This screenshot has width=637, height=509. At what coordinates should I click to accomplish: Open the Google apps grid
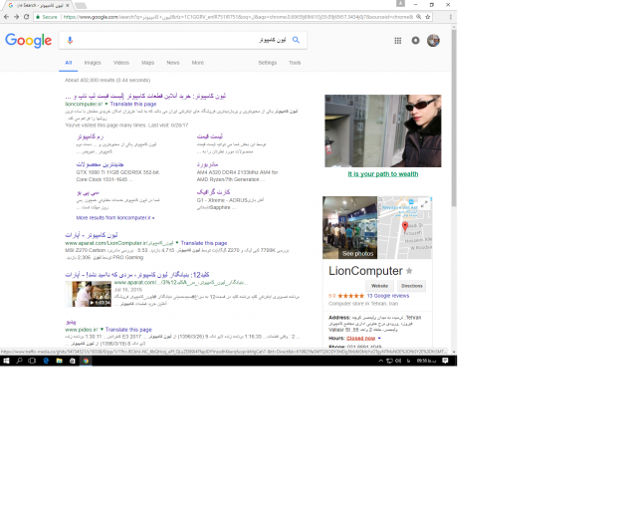tap(398, 40)
